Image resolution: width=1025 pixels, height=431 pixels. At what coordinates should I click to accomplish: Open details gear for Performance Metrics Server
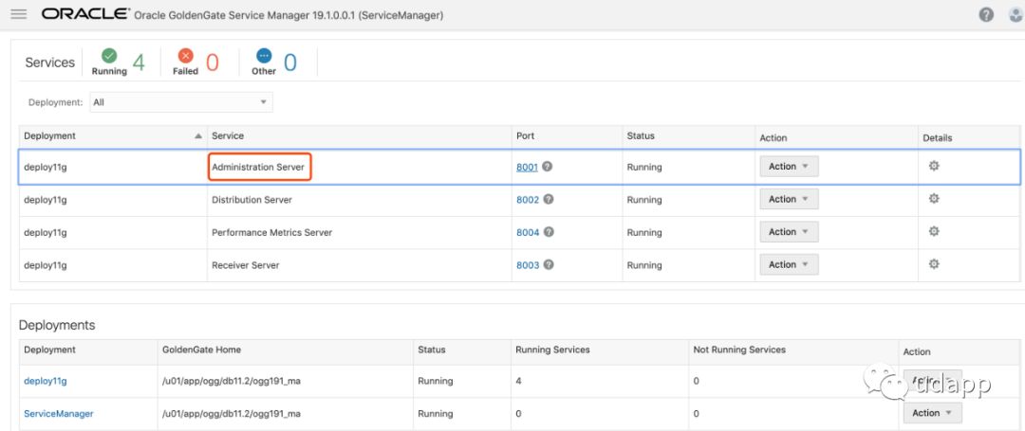click(934, 231)
